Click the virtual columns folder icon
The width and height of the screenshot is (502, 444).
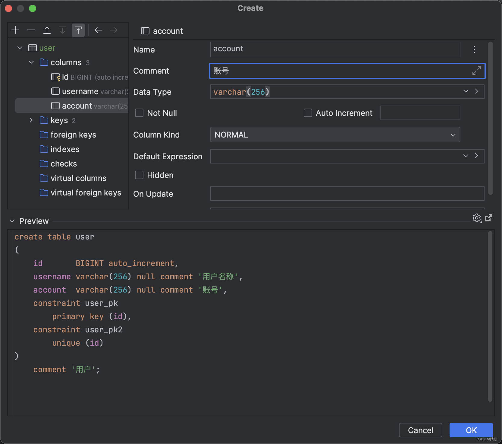[x=44, y=178]
